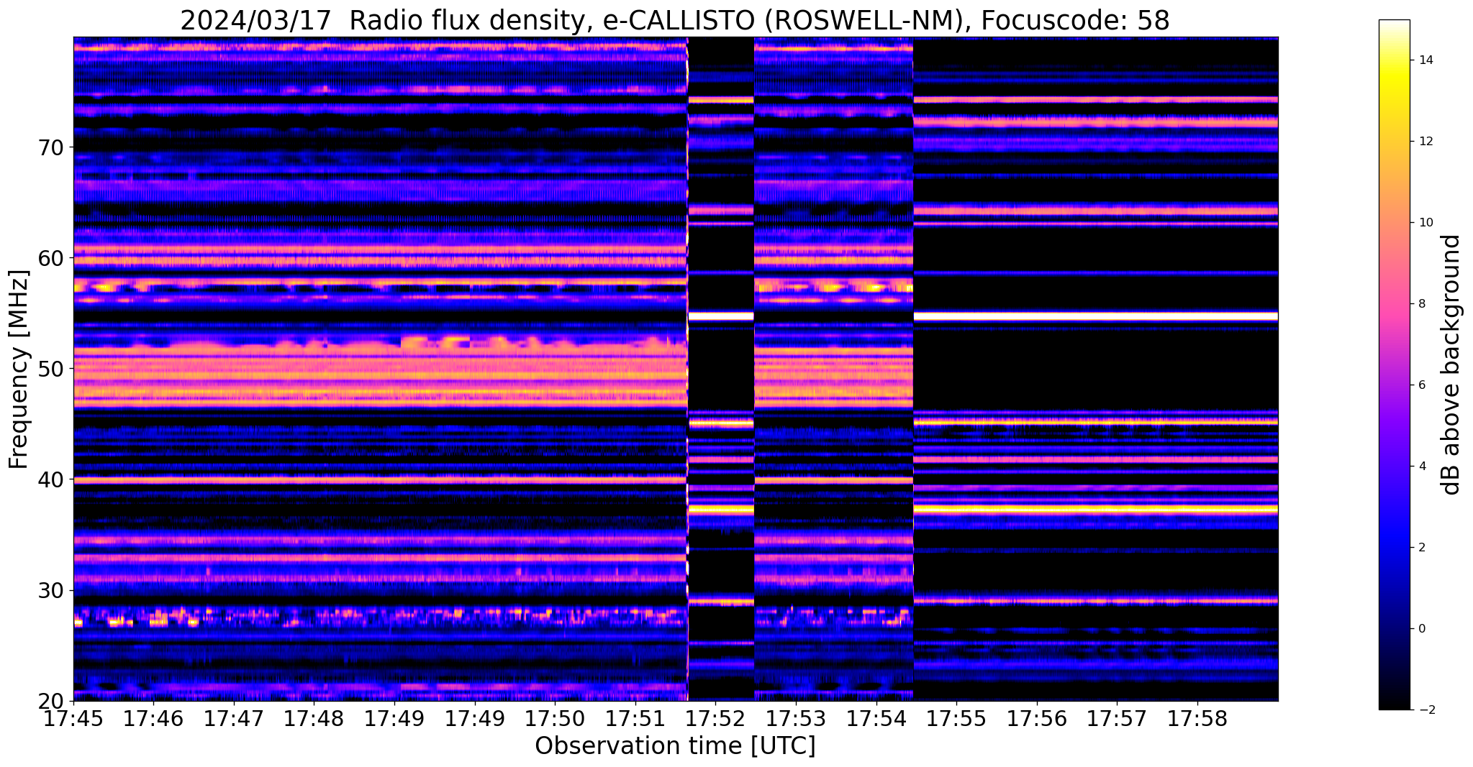
Task: Click the 17:54 time tick label
Action: (876, 719)
